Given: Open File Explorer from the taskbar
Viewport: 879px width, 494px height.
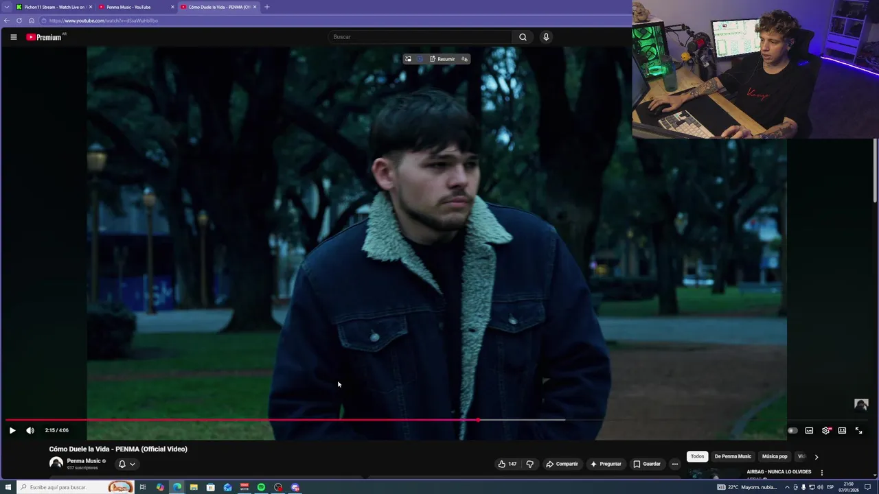Looking at the screenshot, I should click(x=194, y=487).
